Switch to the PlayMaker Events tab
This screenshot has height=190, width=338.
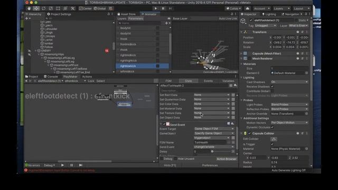[x=208, y=81]
